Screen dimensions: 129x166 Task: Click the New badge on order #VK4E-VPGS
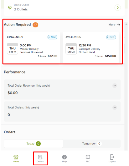click(111, 37)
